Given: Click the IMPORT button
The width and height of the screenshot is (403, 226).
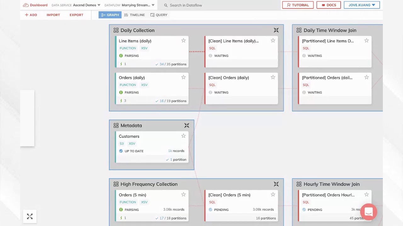Looking at the screenshot, I should pos(53,15).
